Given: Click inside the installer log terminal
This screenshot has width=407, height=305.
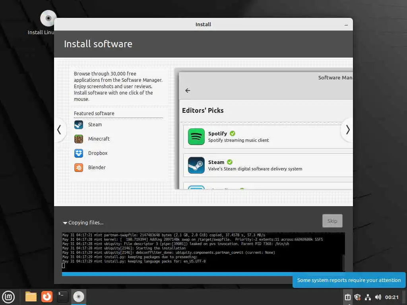Looking at the screenshot, I should [x=202, y=252].
